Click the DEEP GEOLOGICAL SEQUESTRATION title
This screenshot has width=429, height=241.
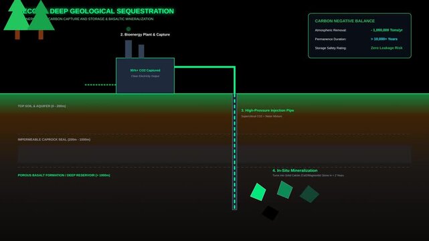(112, 11)
